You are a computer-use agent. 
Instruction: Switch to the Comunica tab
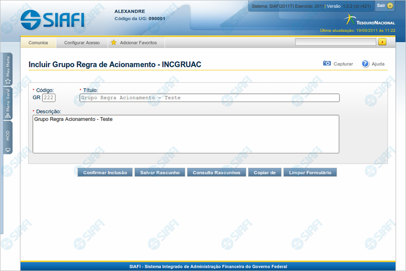click(x=38, y=43)
